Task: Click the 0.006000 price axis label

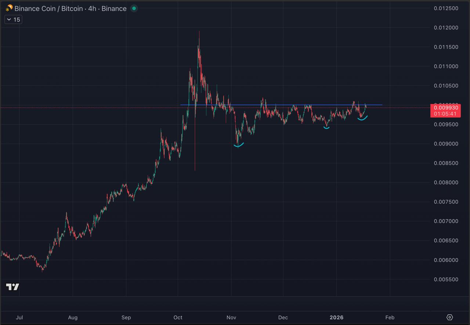Action: pyautogui.click(x=446, y=260)
